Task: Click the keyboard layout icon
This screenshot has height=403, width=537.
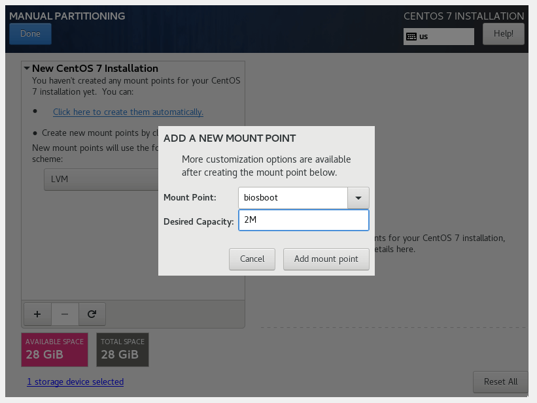Action: point(411,37)
